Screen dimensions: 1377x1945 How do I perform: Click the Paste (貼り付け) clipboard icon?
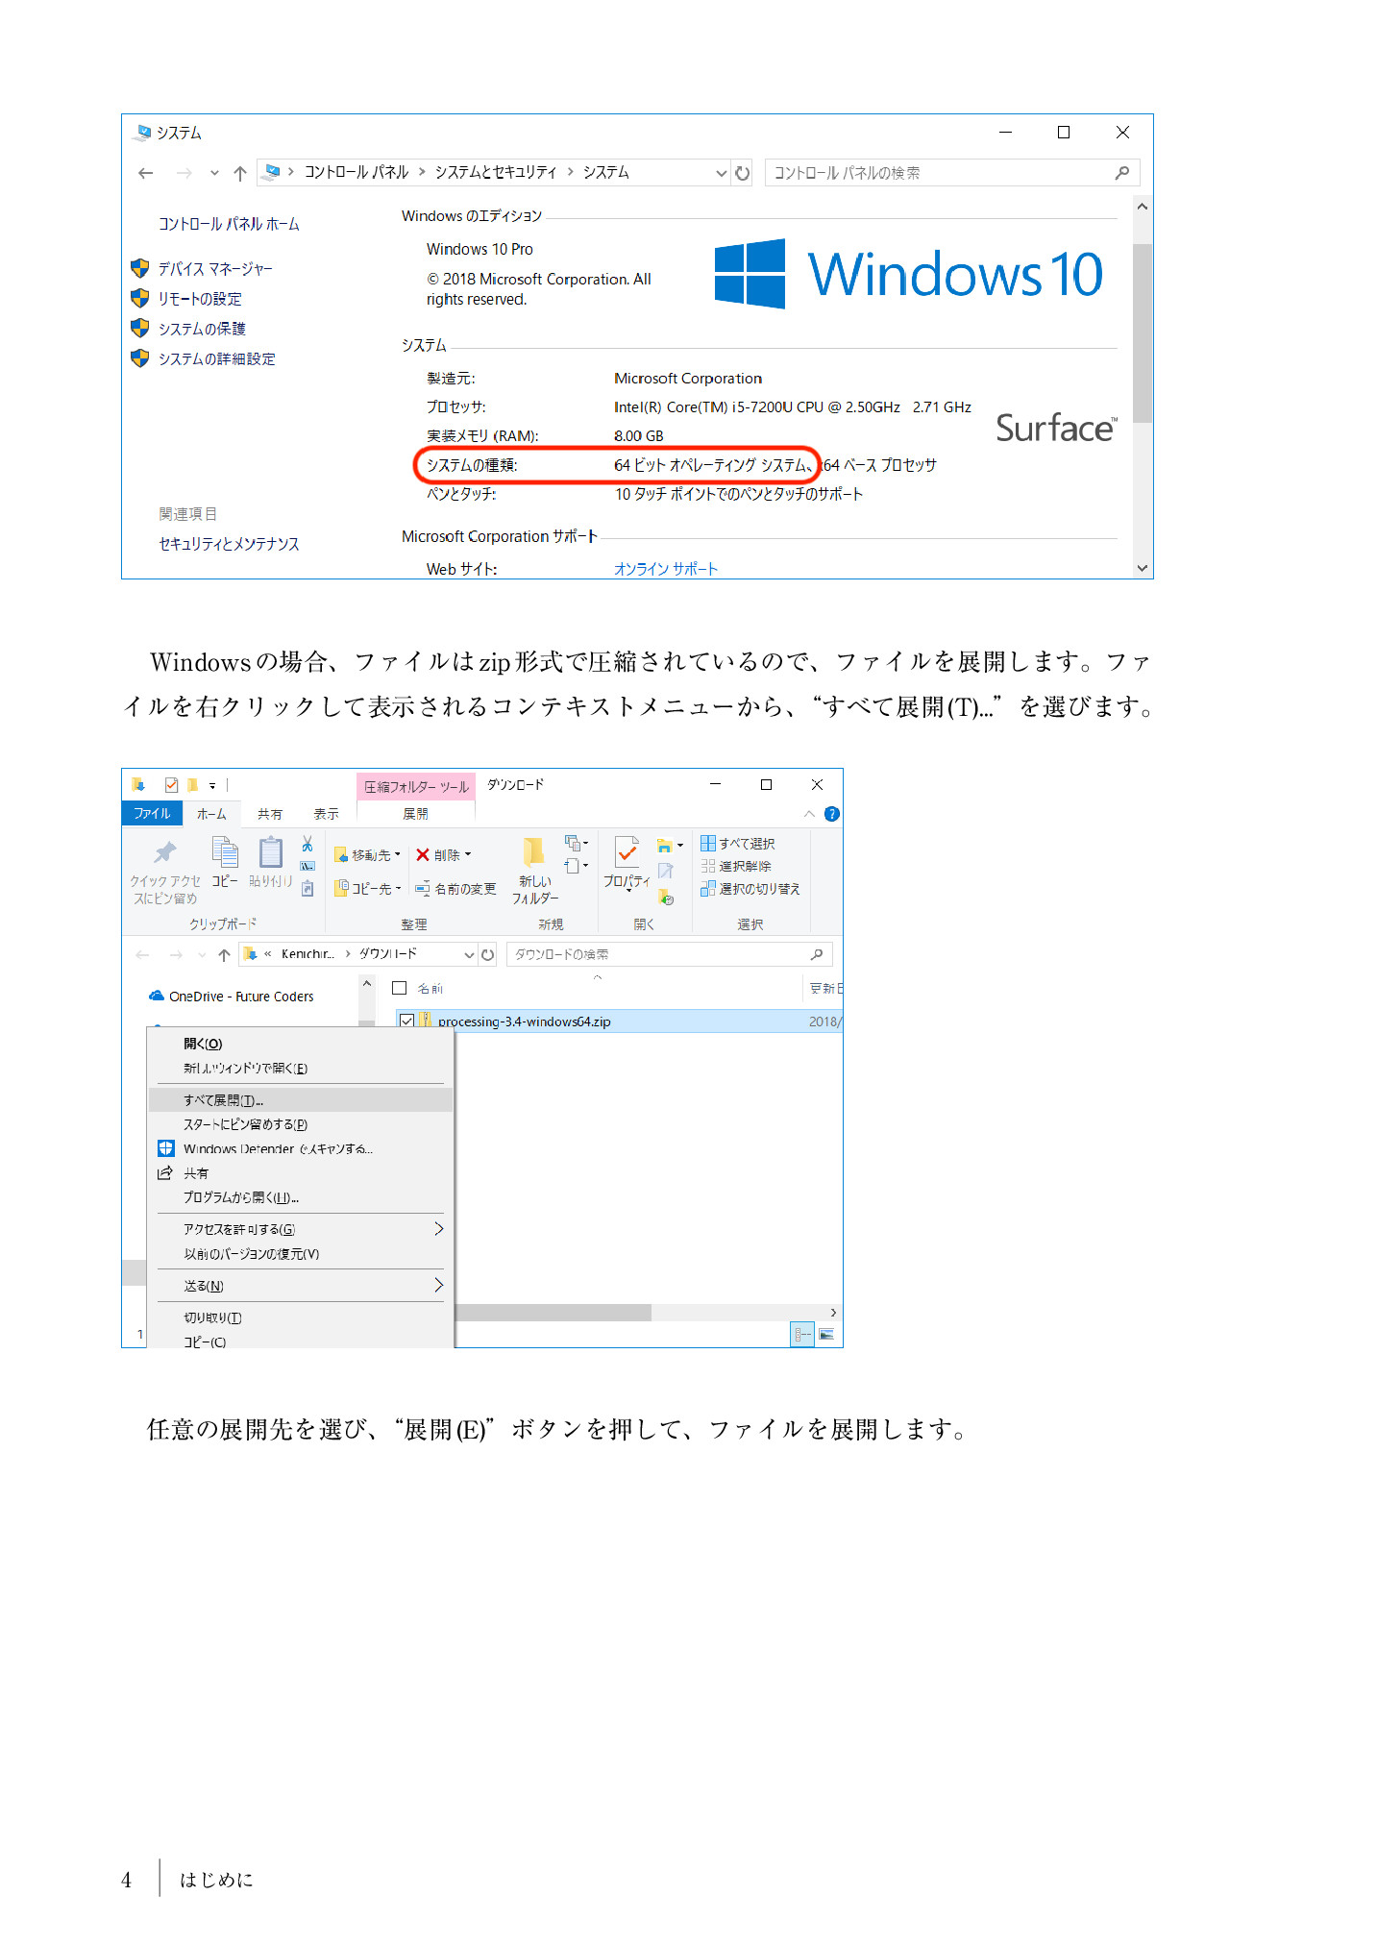(271, 852)
